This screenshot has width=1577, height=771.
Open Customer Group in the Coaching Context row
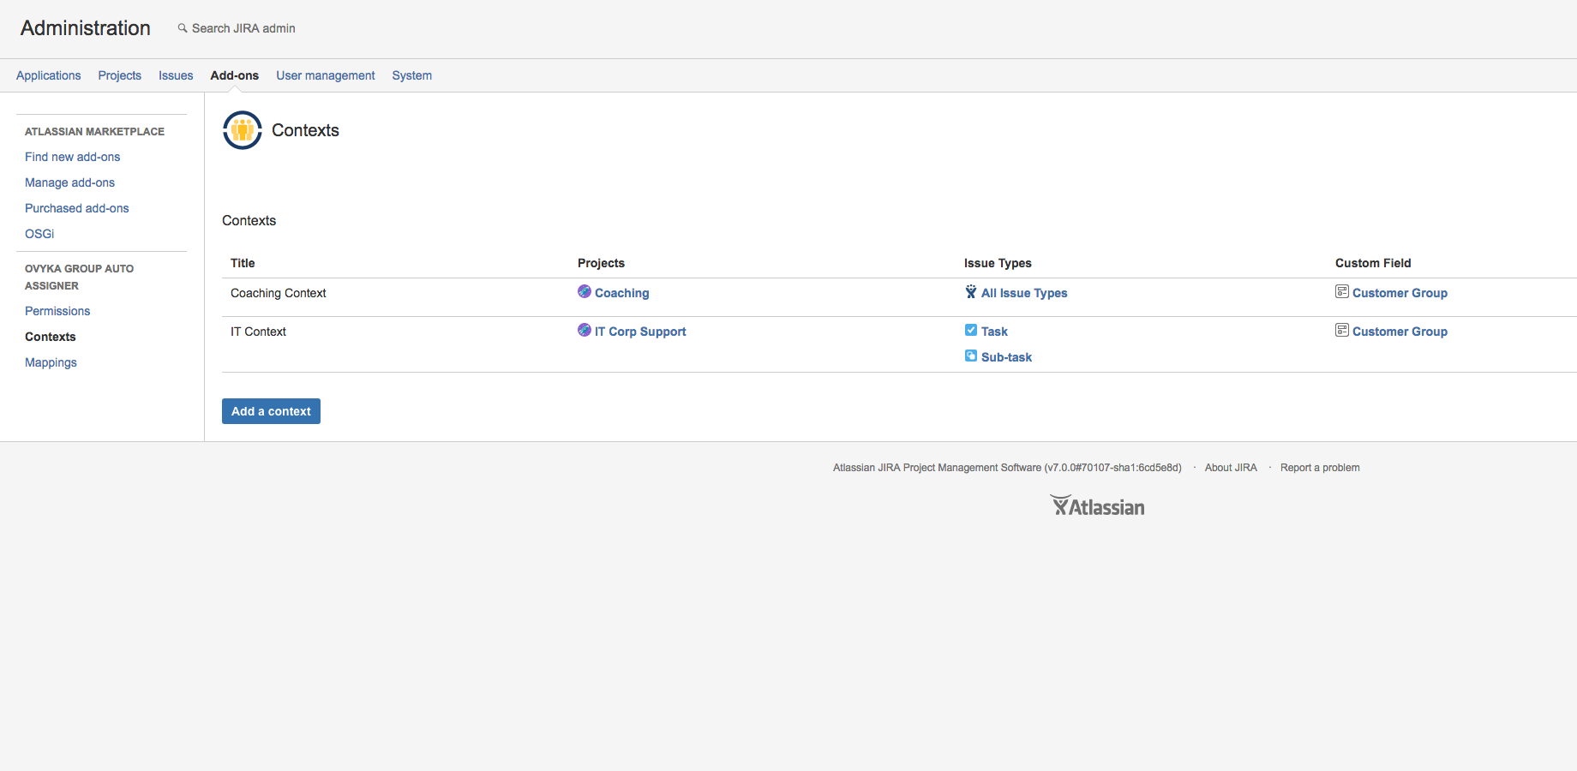tap(1400, 293)
